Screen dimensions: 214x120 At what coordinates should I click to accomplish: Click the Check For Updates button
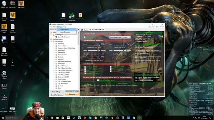(x=57, y=95)
